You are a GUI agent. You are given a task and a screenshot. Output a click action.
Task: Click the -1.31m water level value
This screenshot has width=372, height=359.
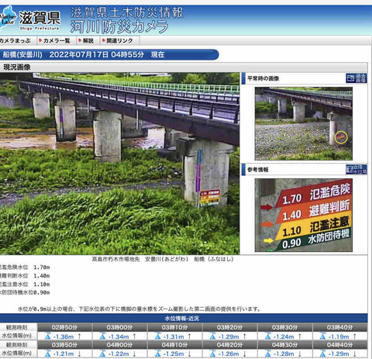point(174,337)
